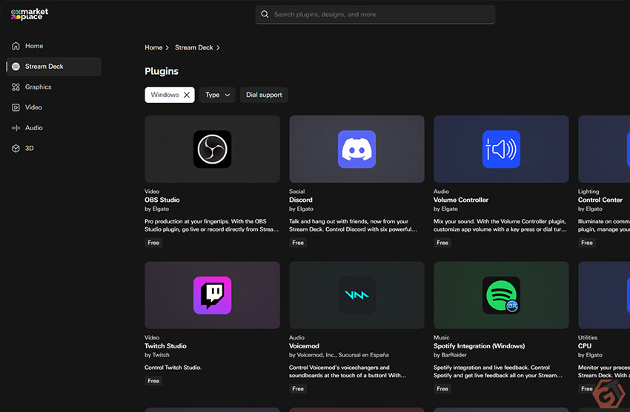
Task: Remove the Windows filter chip
Action: pos(187,95)
